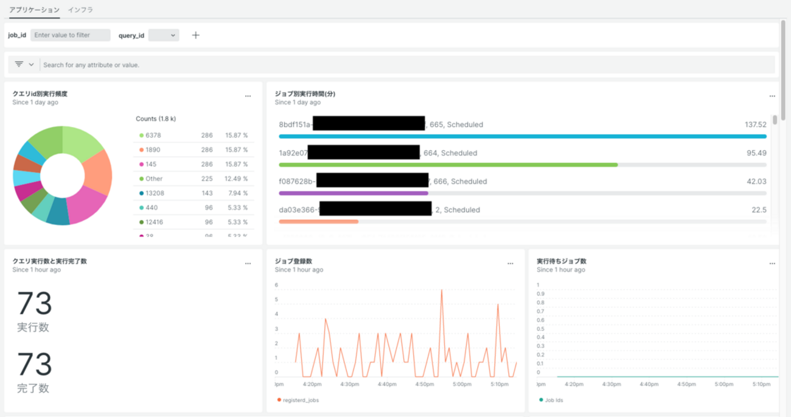Open options menu for ジョブ登録数 widget

coord(510,263)
